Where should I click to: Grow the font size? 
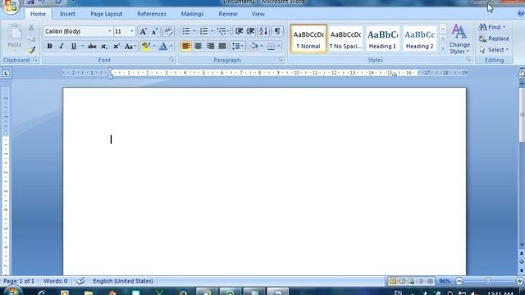pos(143,31)
